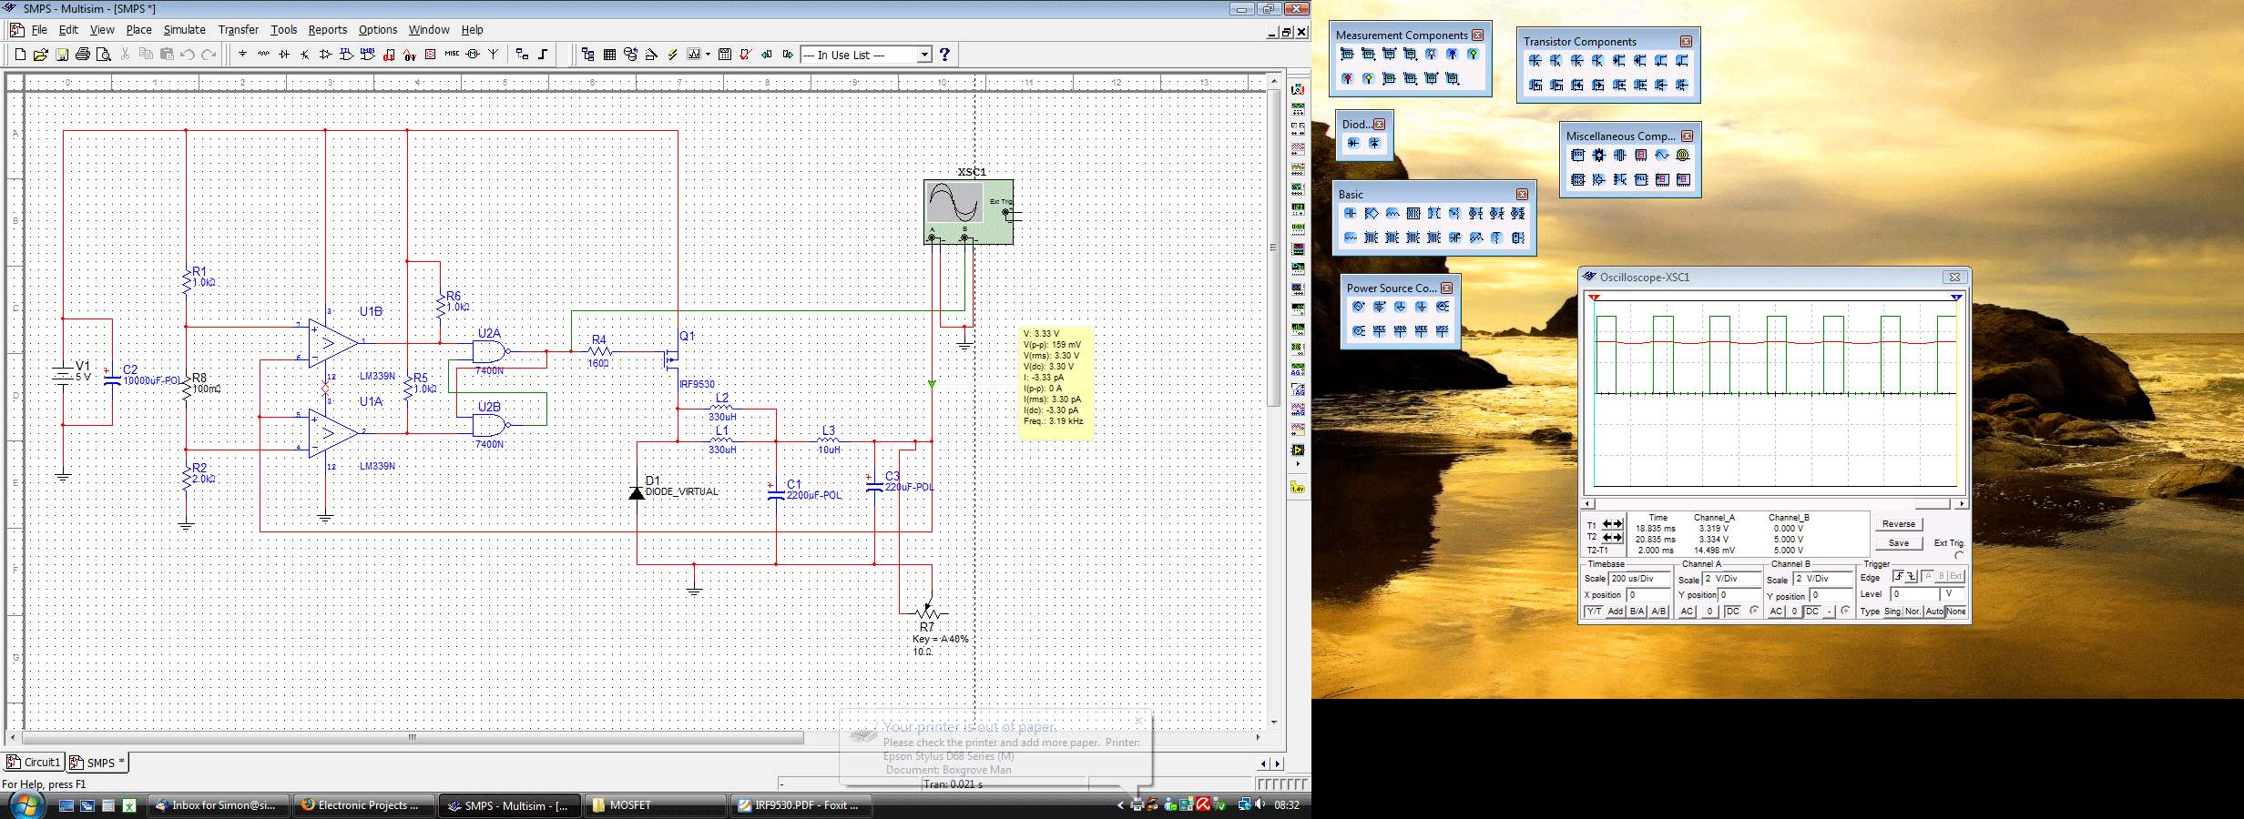Set Channel A coupling to AC
Image resolution: width=2244 pixels, height=819 pixels.
[1687, 612]
